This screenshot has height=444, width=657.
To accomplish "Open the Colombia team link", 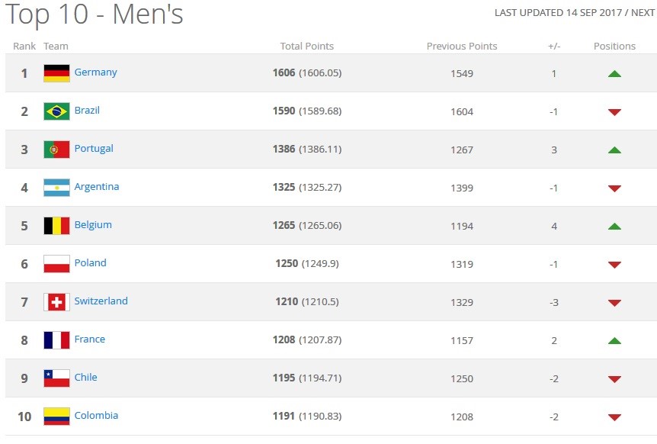I will [x=96, y=416].
